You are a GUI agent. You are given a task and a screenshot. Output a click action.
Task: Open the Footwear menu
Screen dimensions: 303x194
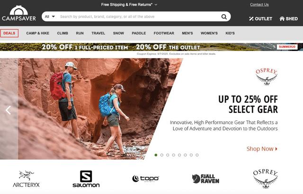(x=164, y=33)
